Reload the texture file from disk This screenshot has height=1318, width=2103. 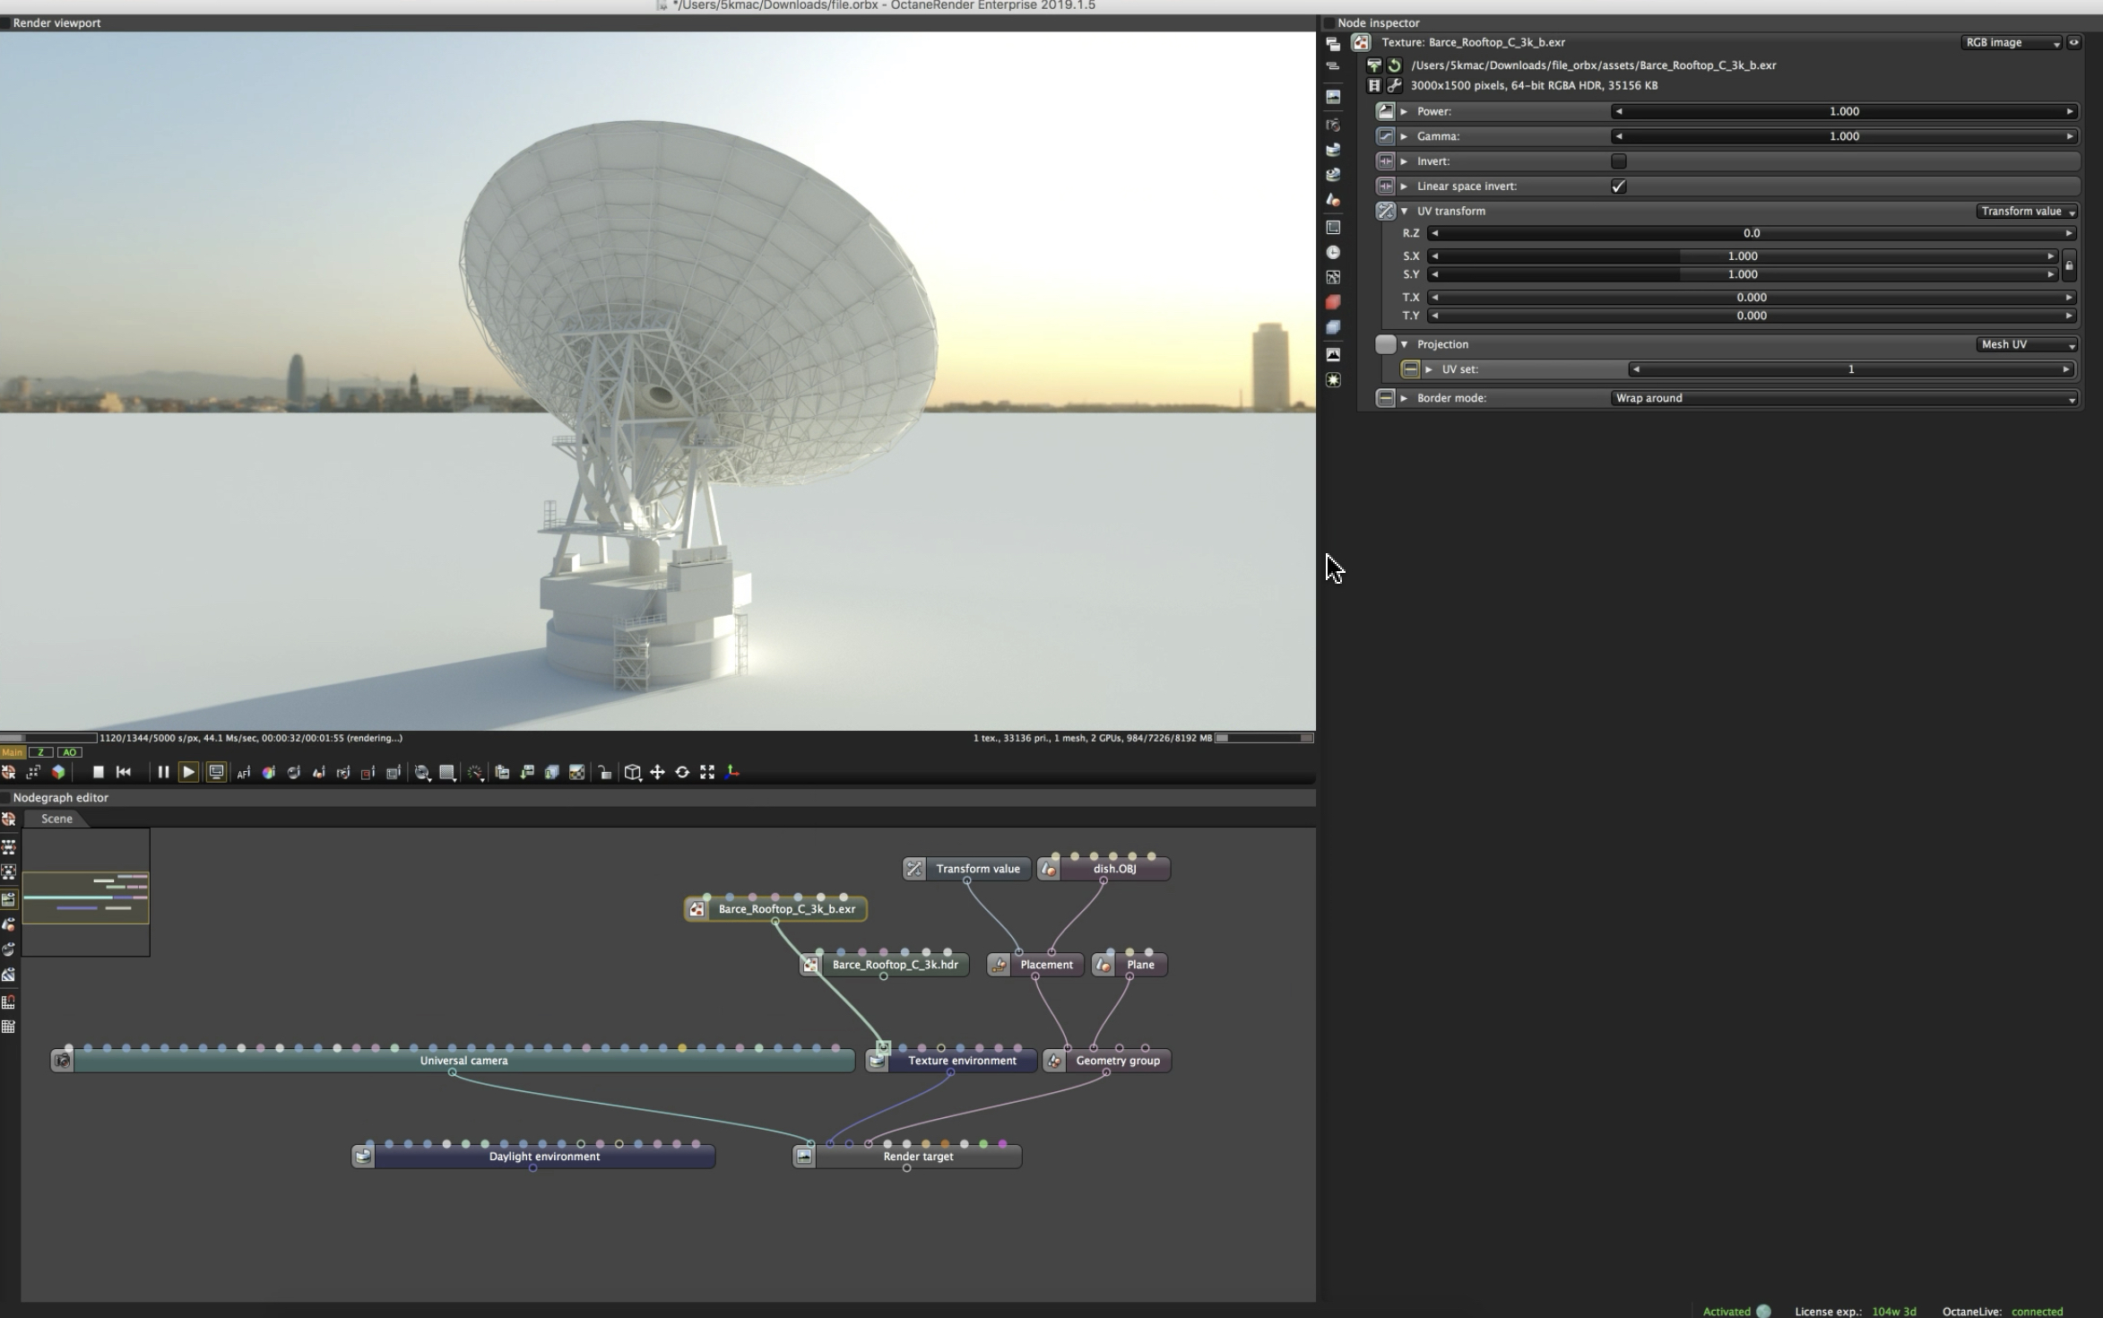[x=1394, y=65]
